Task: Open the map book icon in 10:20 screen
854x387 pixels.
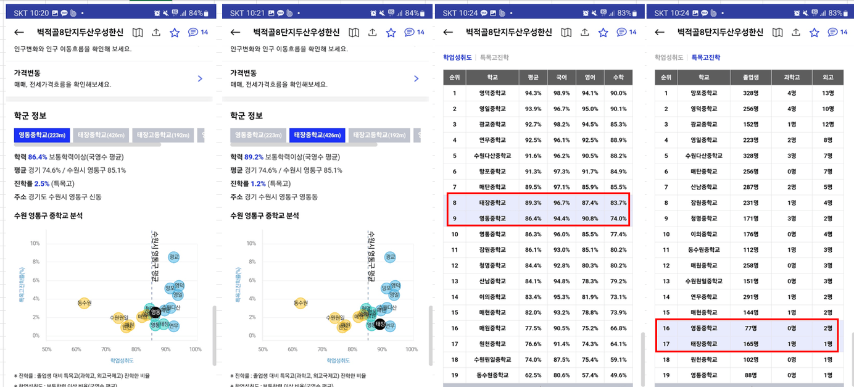Action: coord(138,33)
